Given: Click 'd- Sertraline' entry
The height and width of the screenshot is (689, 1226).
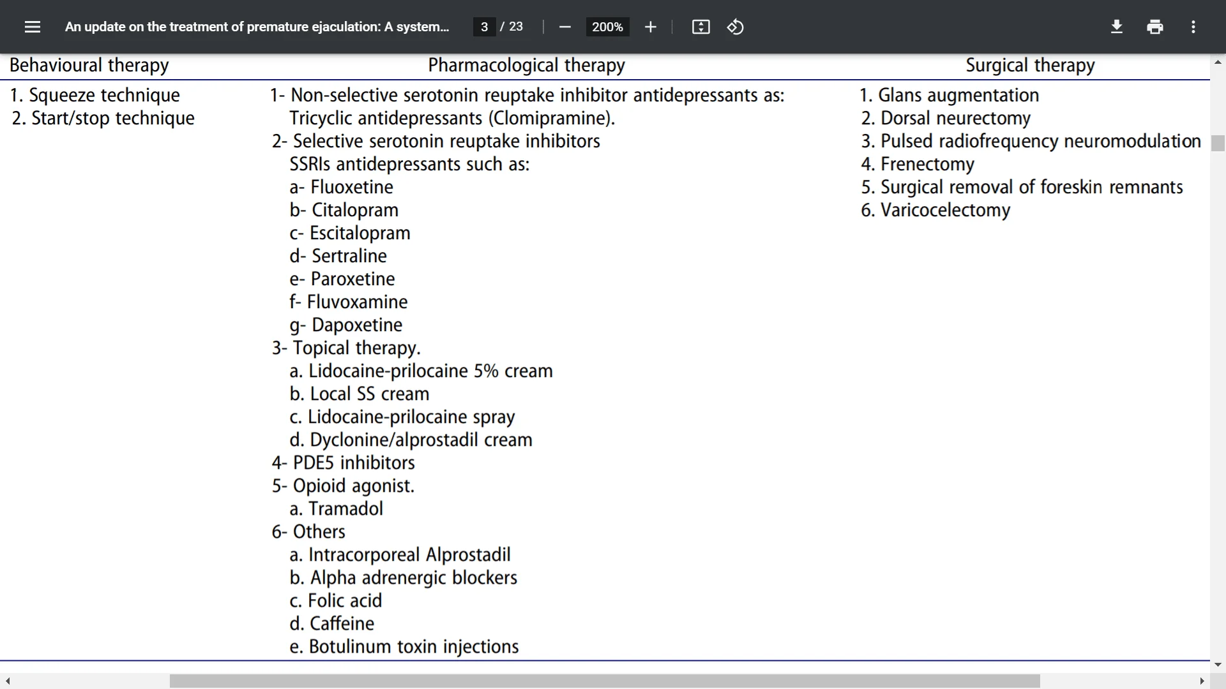Looking at the screenshot, I should pos(338,256).
